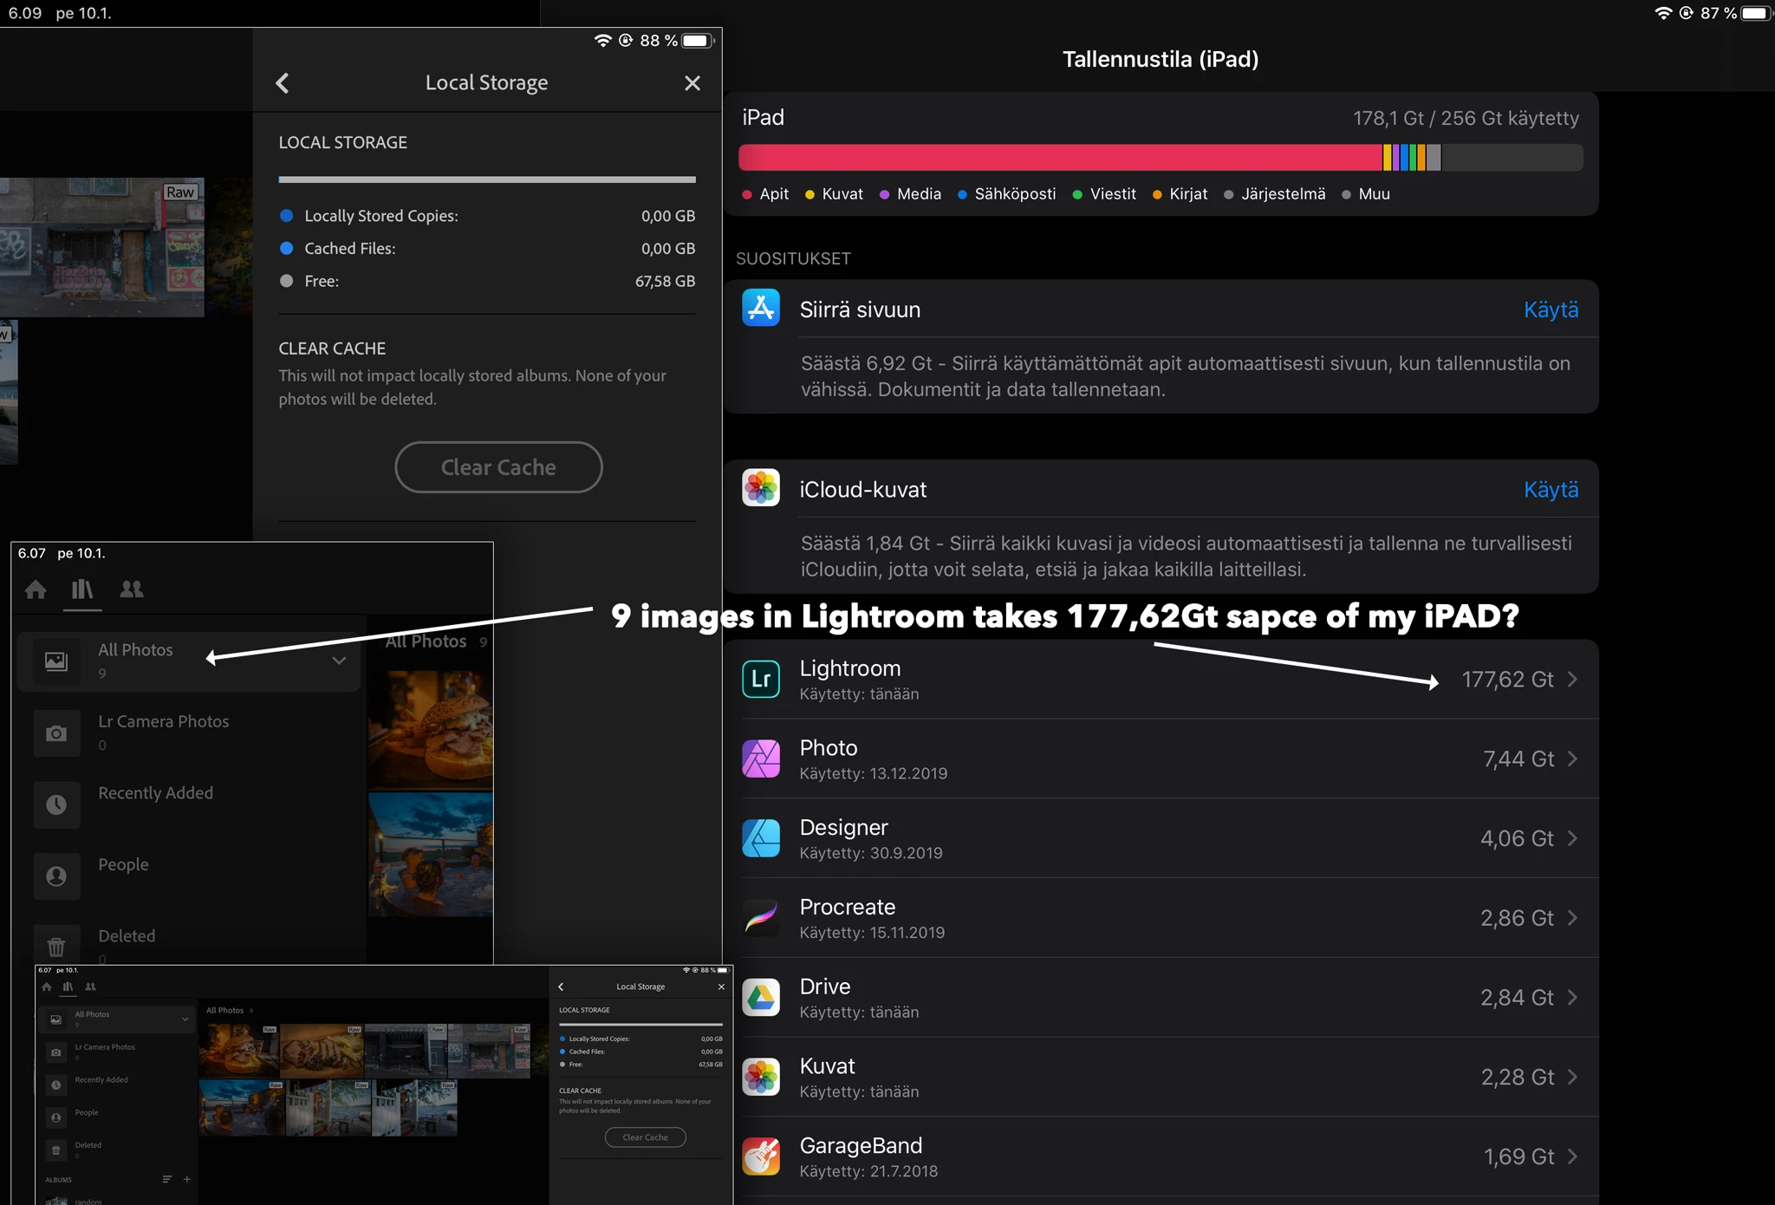The image size is (1775, 1205).
Task: Tap the Procreate app icon
Action: tap(761, 918)
